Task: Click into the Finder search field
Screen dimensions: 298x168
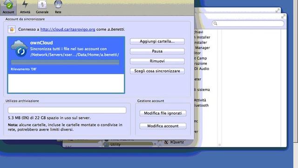Action: point(248,23)
